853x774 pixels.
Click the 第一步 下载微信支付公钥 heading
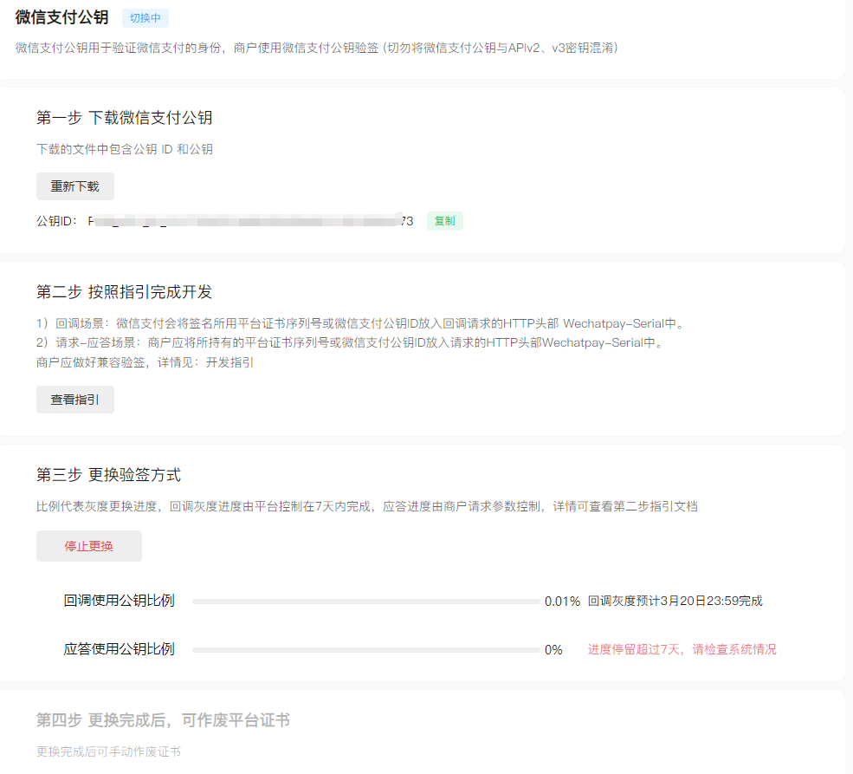(x=124, y=118)
